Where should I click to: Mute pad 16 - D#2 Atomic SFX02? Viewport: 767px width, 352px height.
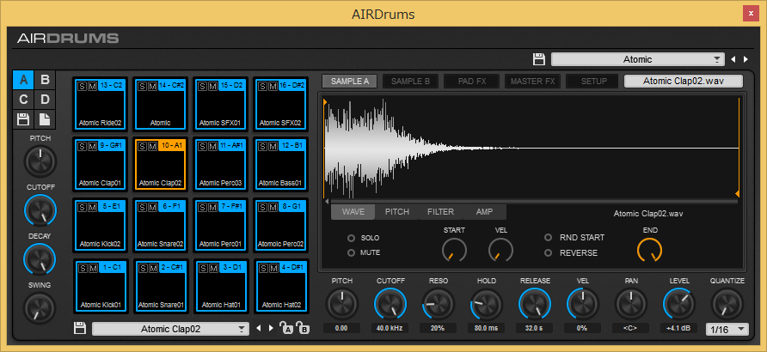pyautogui.click(x=273, y=86)
